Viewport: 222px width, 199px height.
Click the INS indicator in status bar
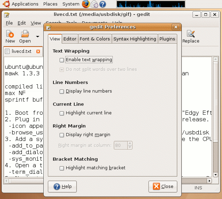click(198, 188)
